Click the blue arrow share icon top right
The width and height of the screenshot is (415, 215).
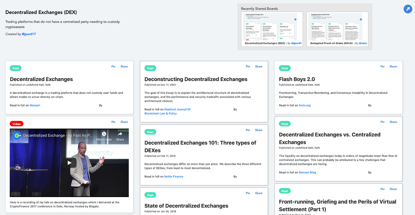click(408, 9)
